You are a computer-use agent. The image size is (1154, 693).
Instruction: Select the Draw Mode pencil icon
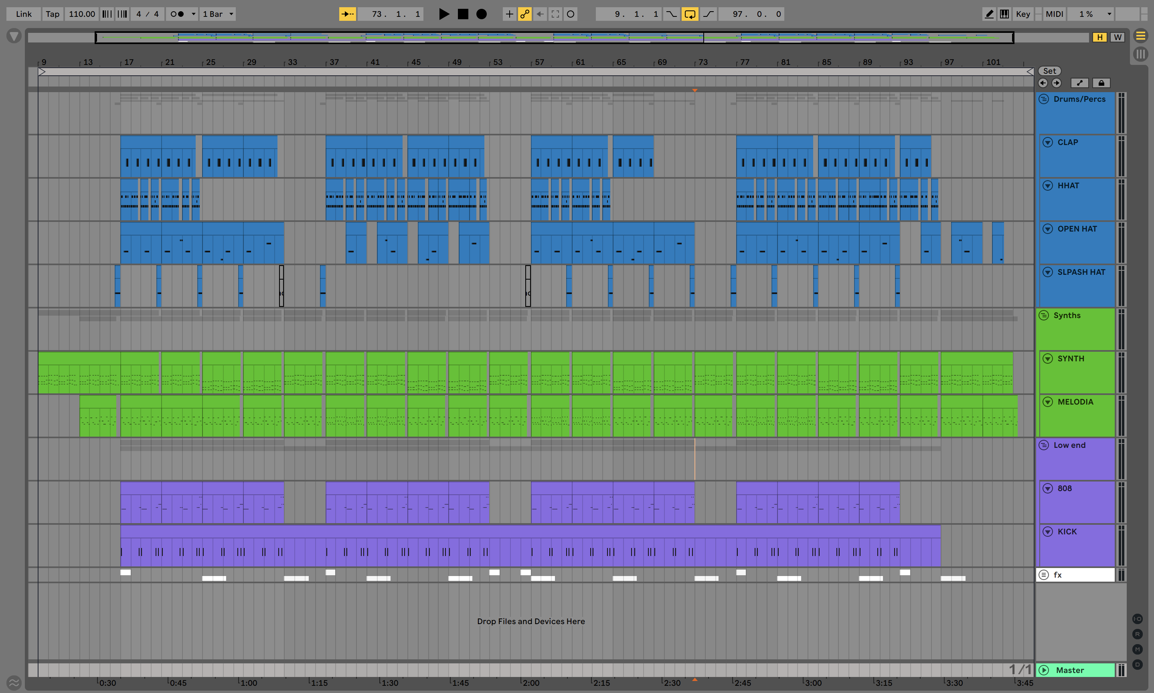(x=989, y=14)
